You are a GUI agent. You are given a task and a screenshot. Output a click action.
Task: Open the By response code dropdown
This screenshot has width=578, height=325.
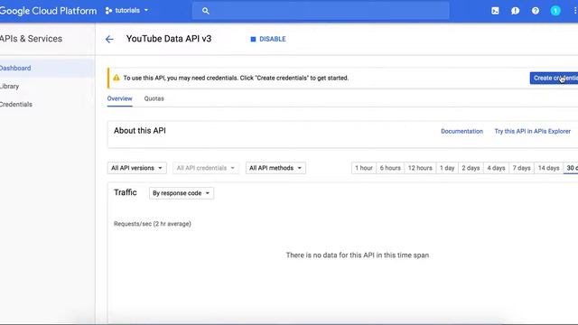182,193
